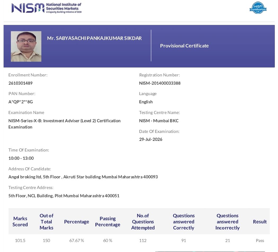Open the candidate photo thumbnail
The height and width of the screenshot is (252, 278).
point(26,46)
